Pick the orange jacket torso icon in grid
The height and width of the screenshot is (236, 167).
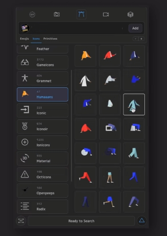pyautogui.click(x=85, y=56)
